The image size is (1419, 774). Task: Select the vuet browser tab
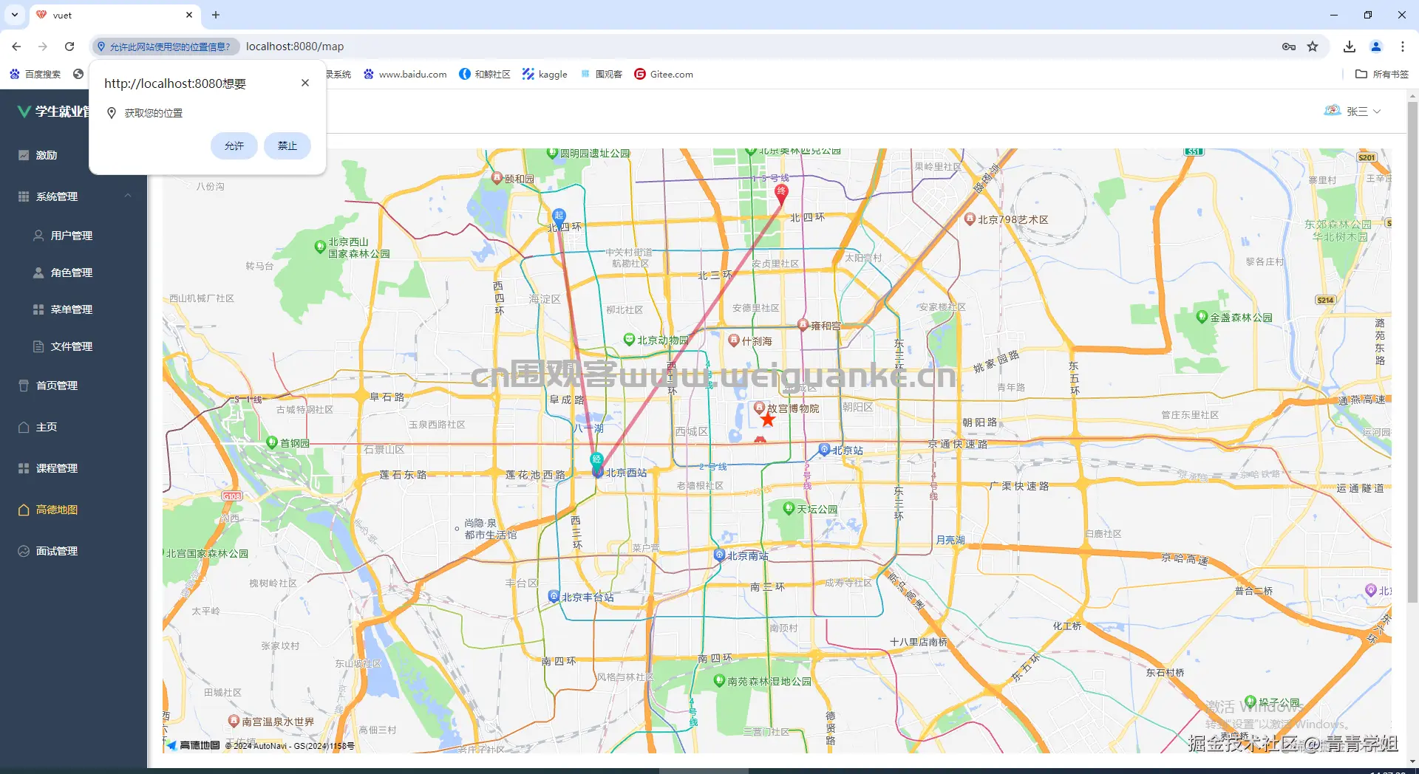click(x=115, y=15)
